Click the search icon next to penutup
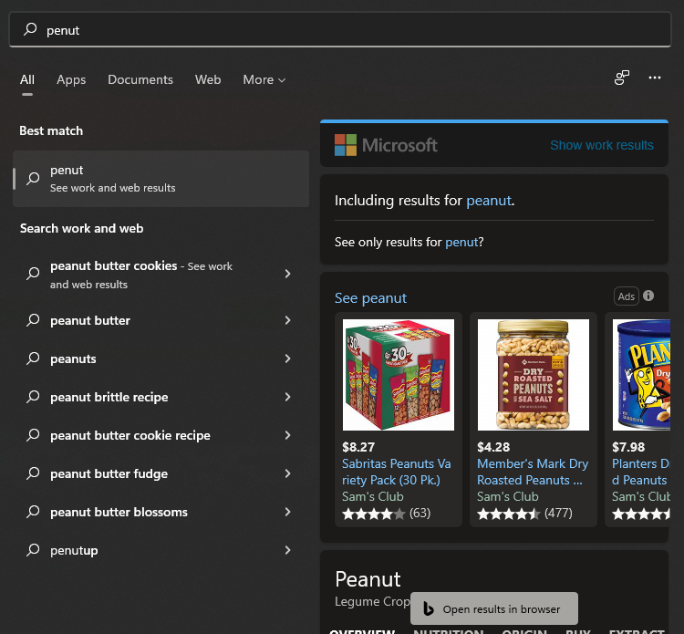 pyautogui.click(x=33, y=550)
